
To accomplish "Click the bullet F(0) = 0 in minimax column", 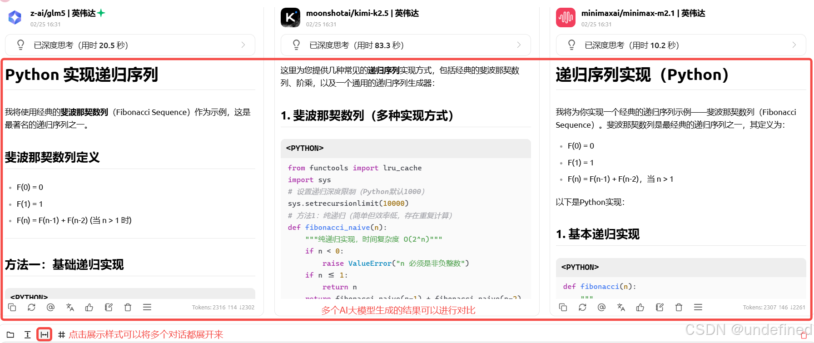I will pos(581,146).
